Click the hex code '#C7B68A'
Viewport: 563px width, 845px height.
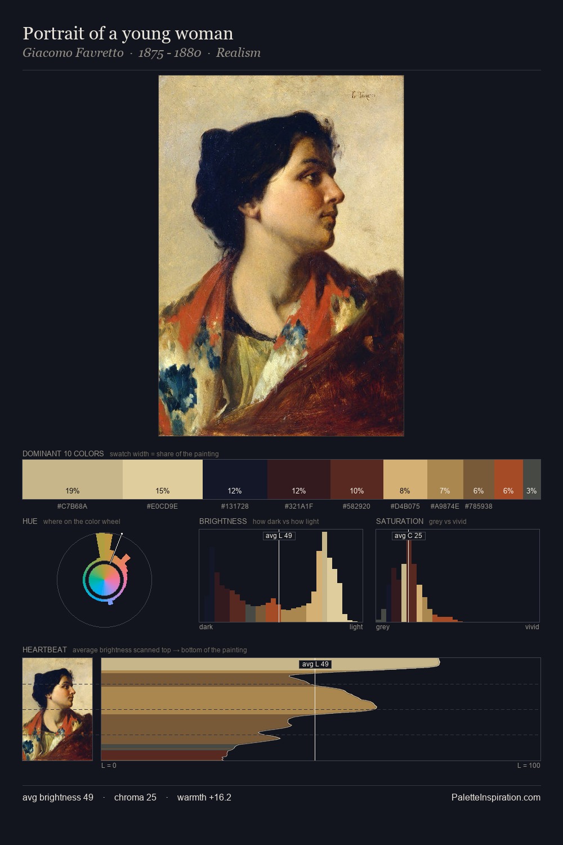[73, 506]
